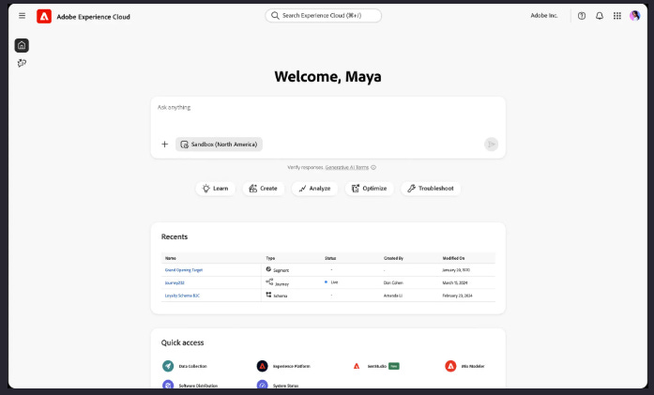Open the notifications bell
Image resolution: width=654 pixels, height=395 pixels.
(600, 16)
